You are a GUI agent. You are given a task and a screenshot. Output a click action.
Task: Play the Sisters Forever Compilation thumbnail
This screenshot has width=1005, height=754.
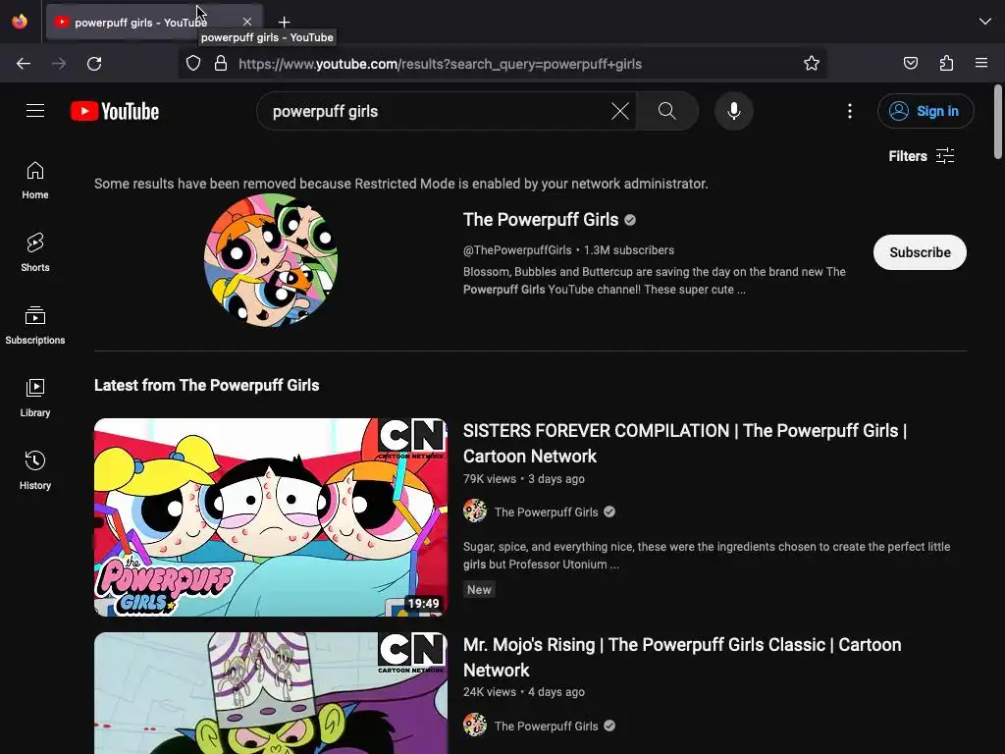(x=271, y=517)
